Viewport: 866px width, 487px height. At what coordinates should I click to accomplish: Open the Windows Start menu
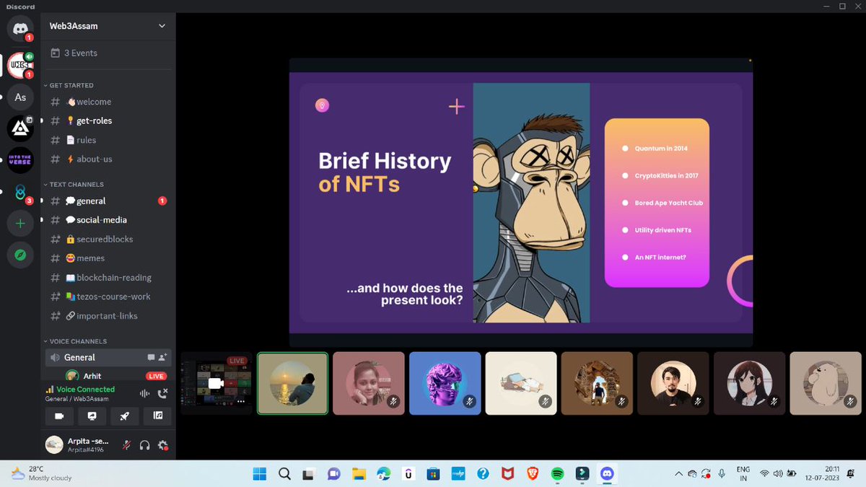259,474
